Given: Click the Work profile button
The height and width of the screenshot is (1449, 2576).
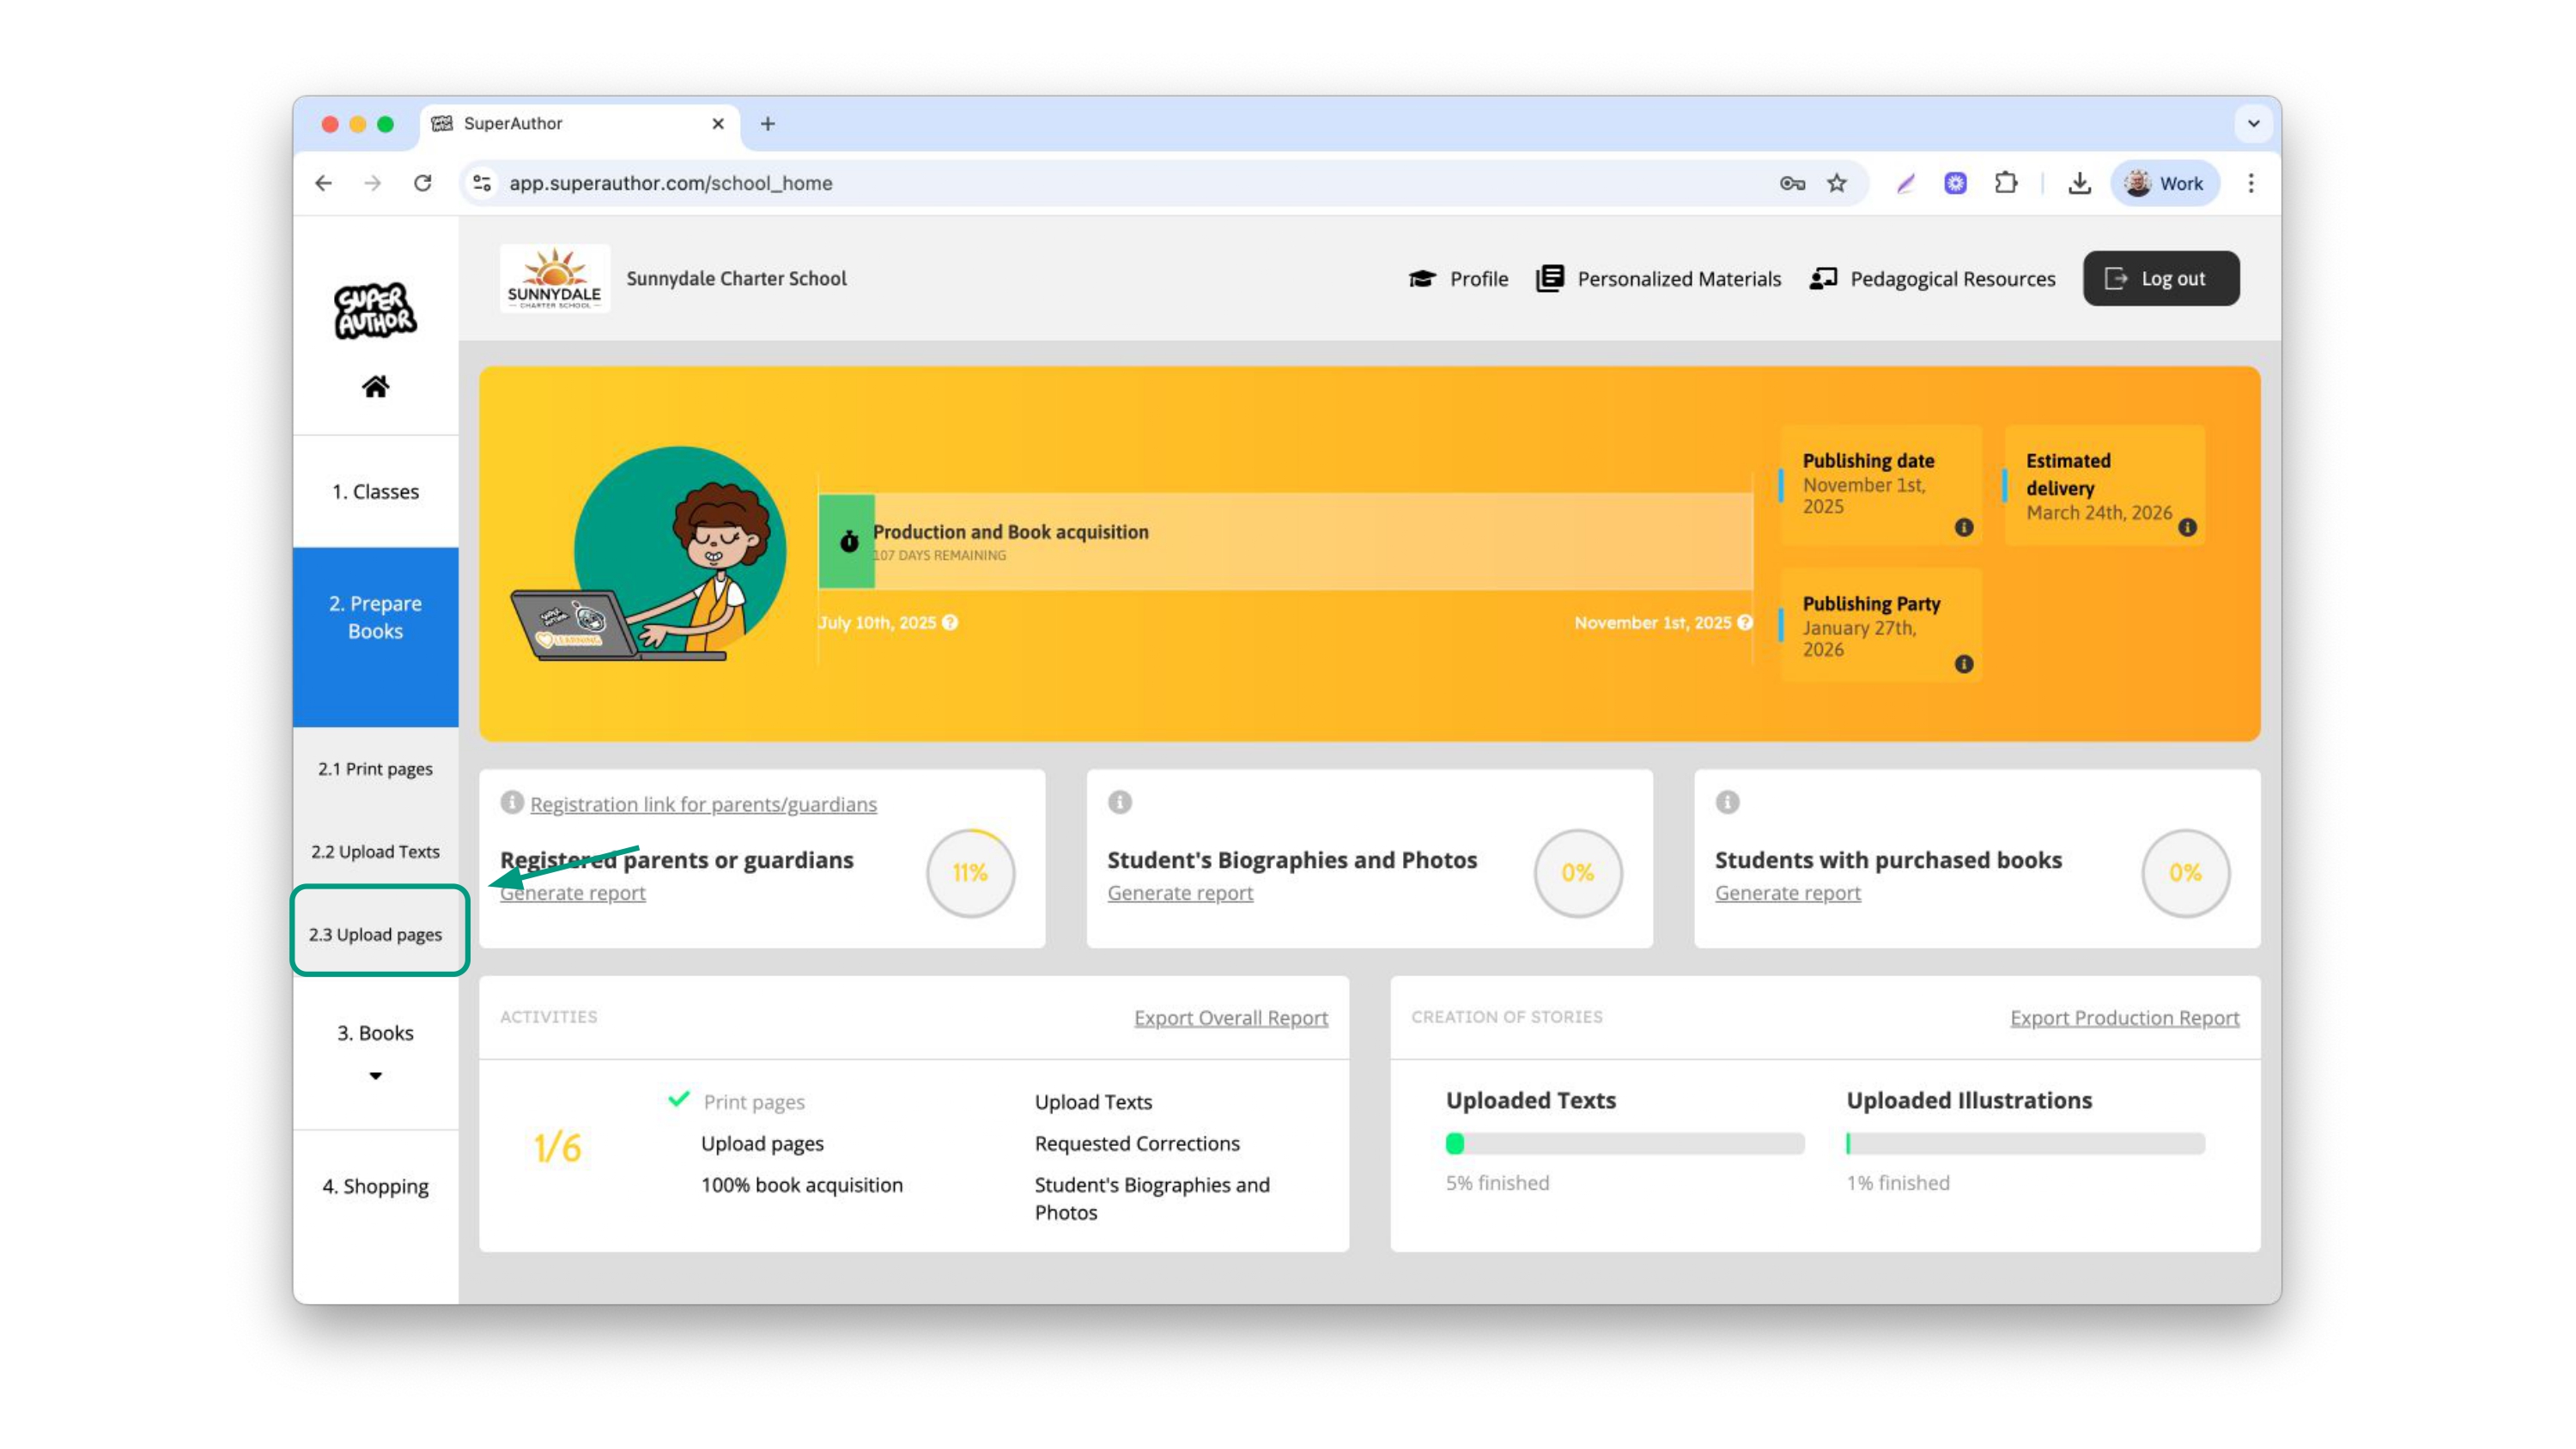Looking at the screenshot, I should pyautogui.click(x=2165, y=183).
